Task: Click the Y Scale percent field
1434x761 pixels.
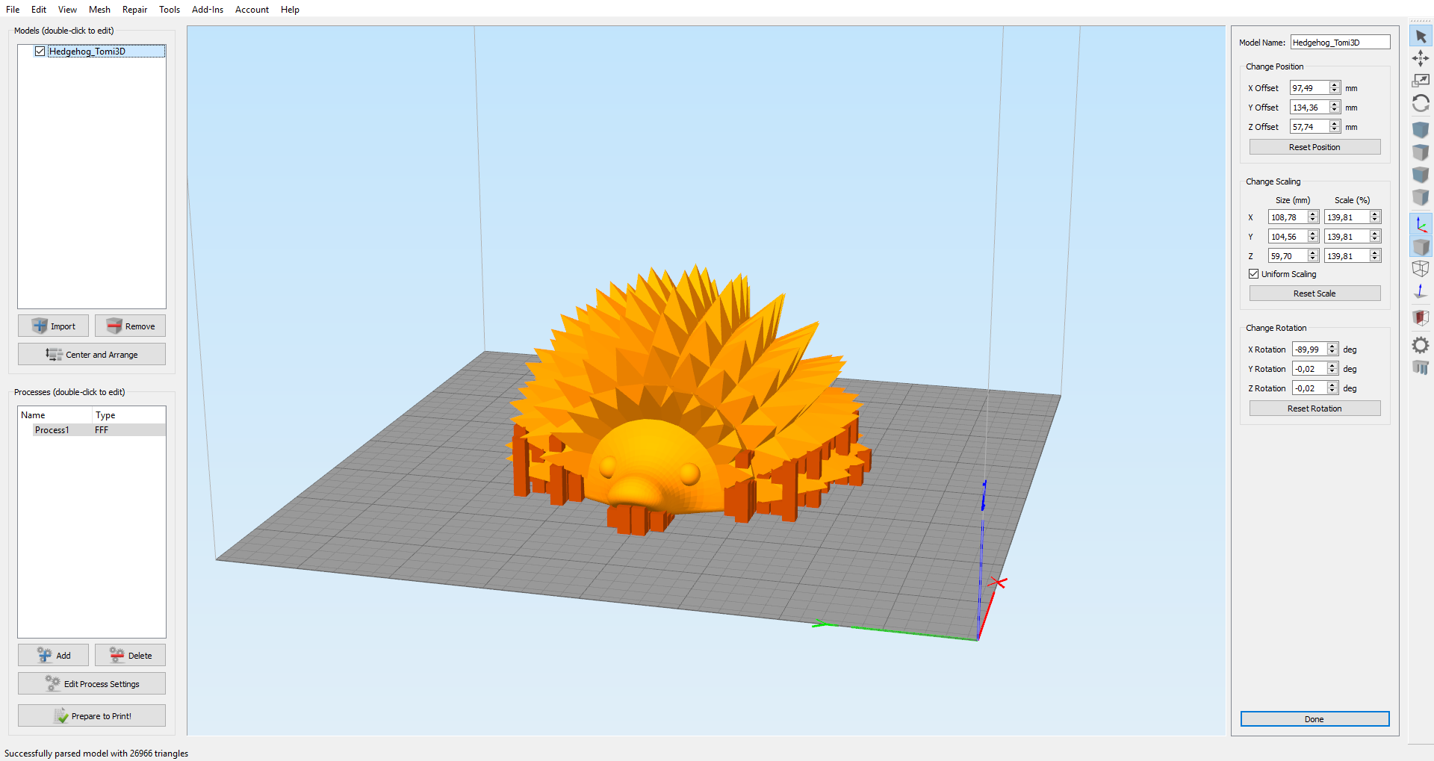Action: 1347,237
